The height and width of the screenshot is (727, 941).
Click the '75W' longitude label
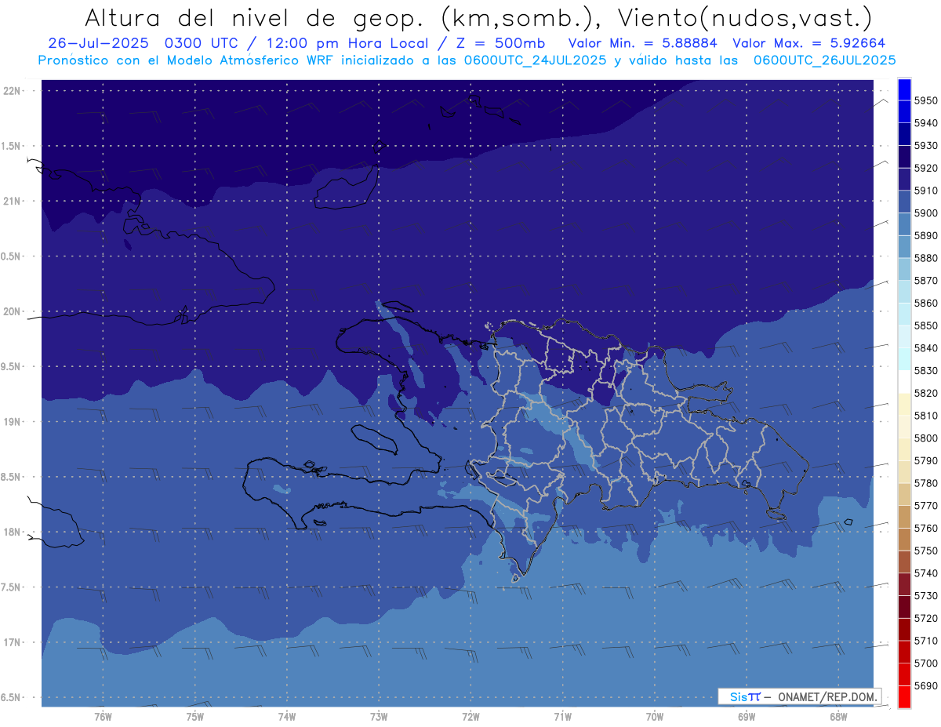[195, 717]
